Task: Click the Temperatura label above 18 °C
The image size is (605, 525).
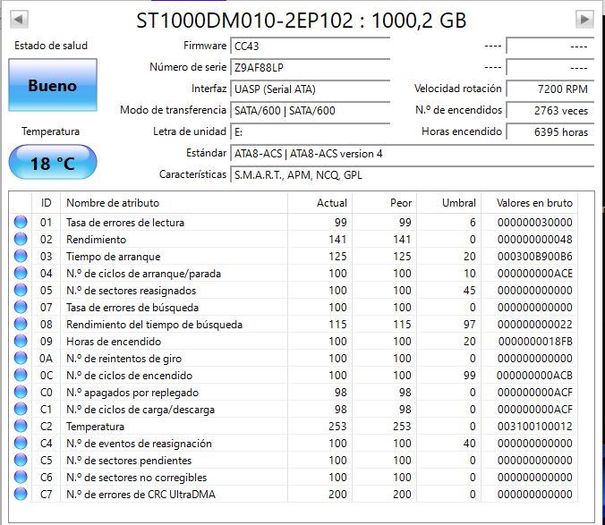Action: click(50, 131)
